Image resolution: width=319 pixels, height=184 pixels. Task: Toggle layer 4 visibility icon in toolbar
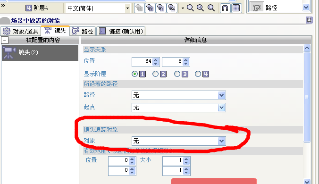172,8
